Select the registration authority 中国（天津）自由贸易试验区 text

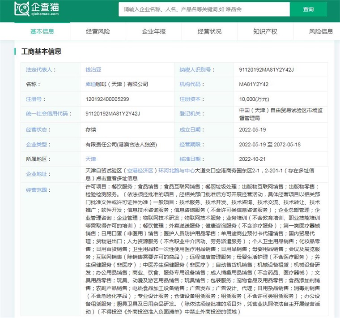click(x=281, y=114)
